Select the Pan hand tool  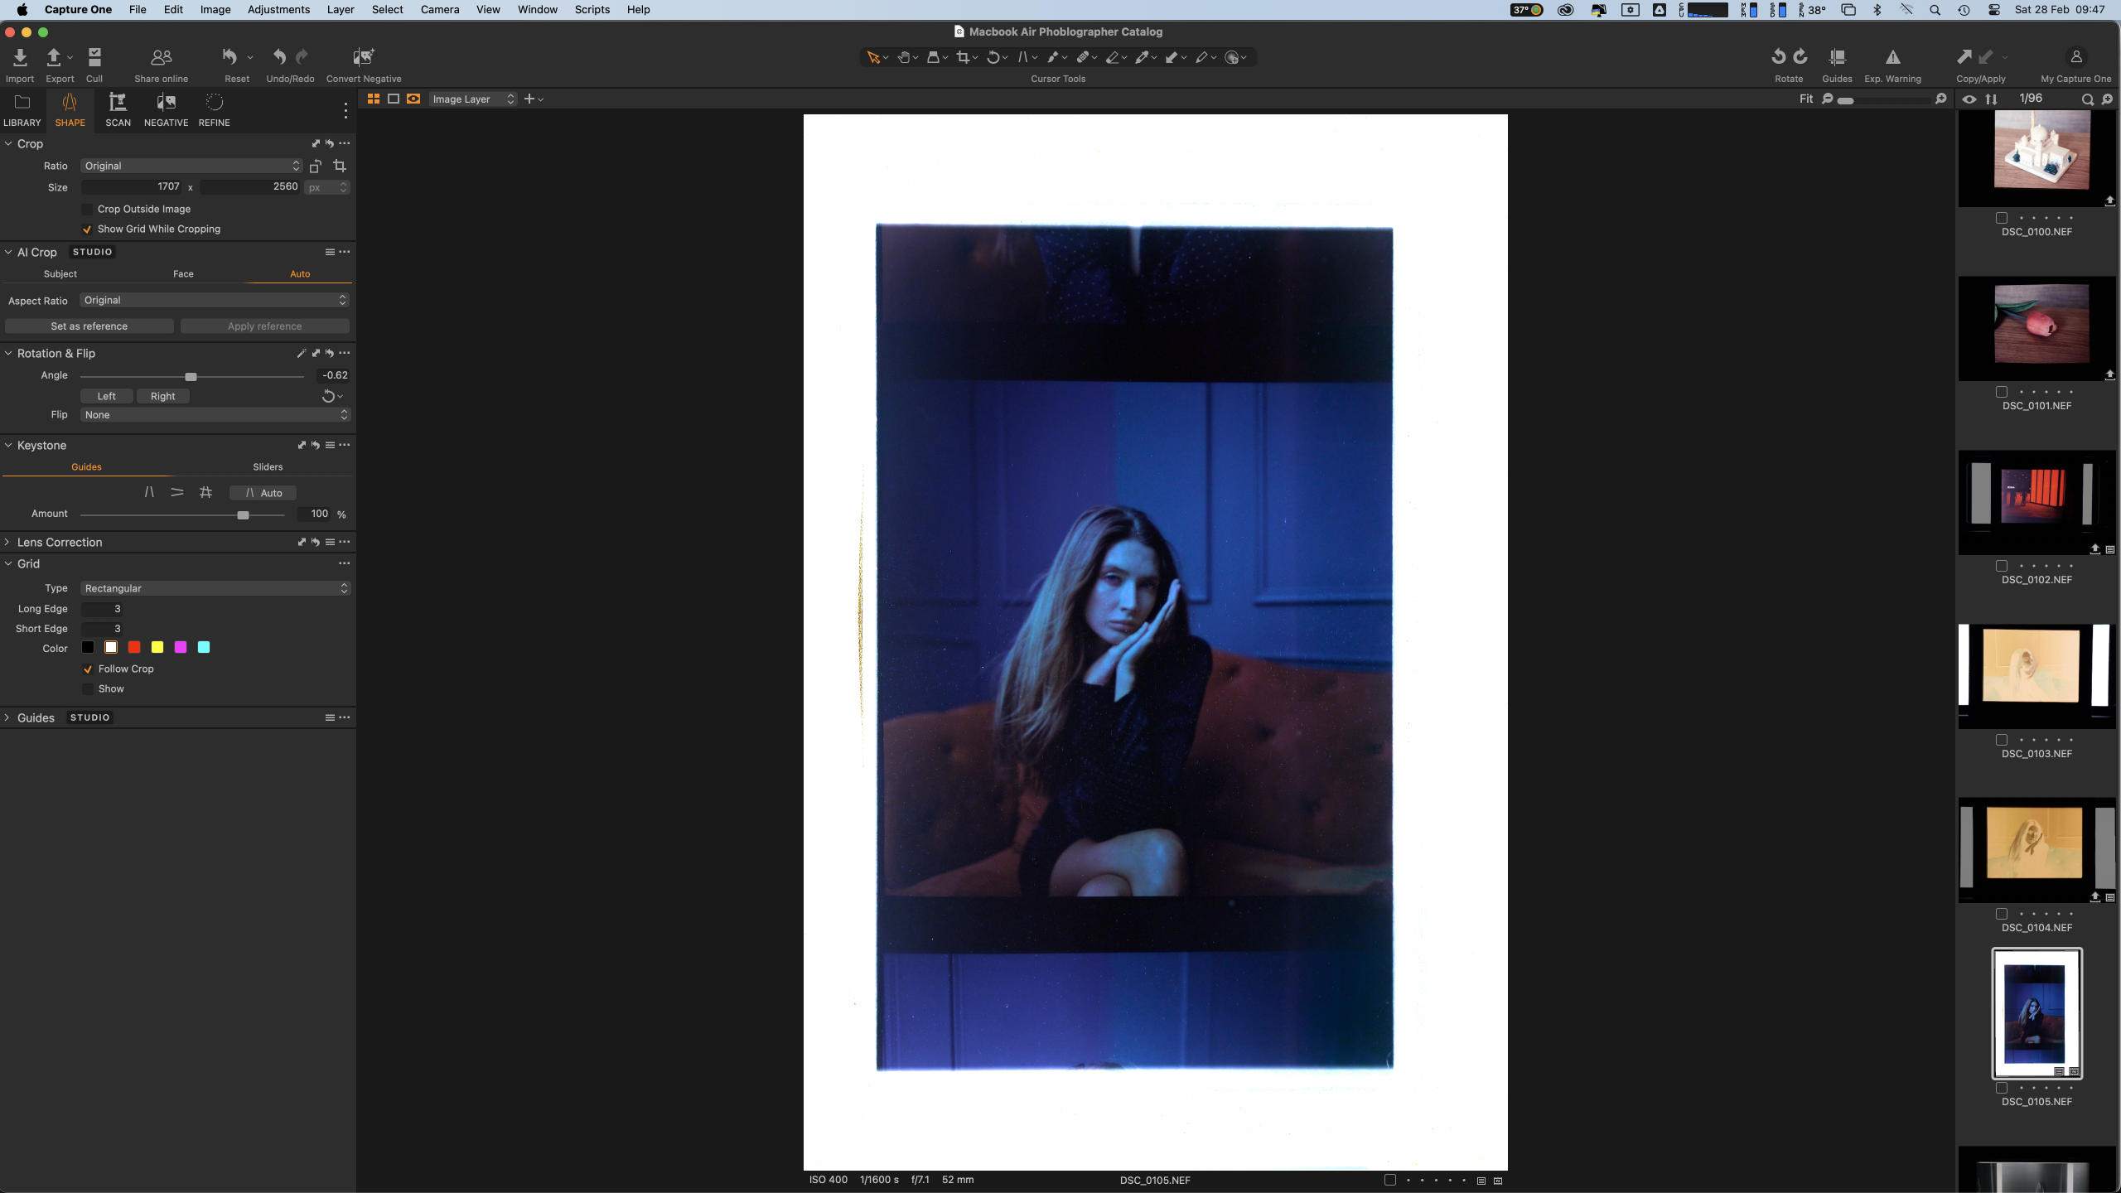pyautogui.click(x=903, y=57)
